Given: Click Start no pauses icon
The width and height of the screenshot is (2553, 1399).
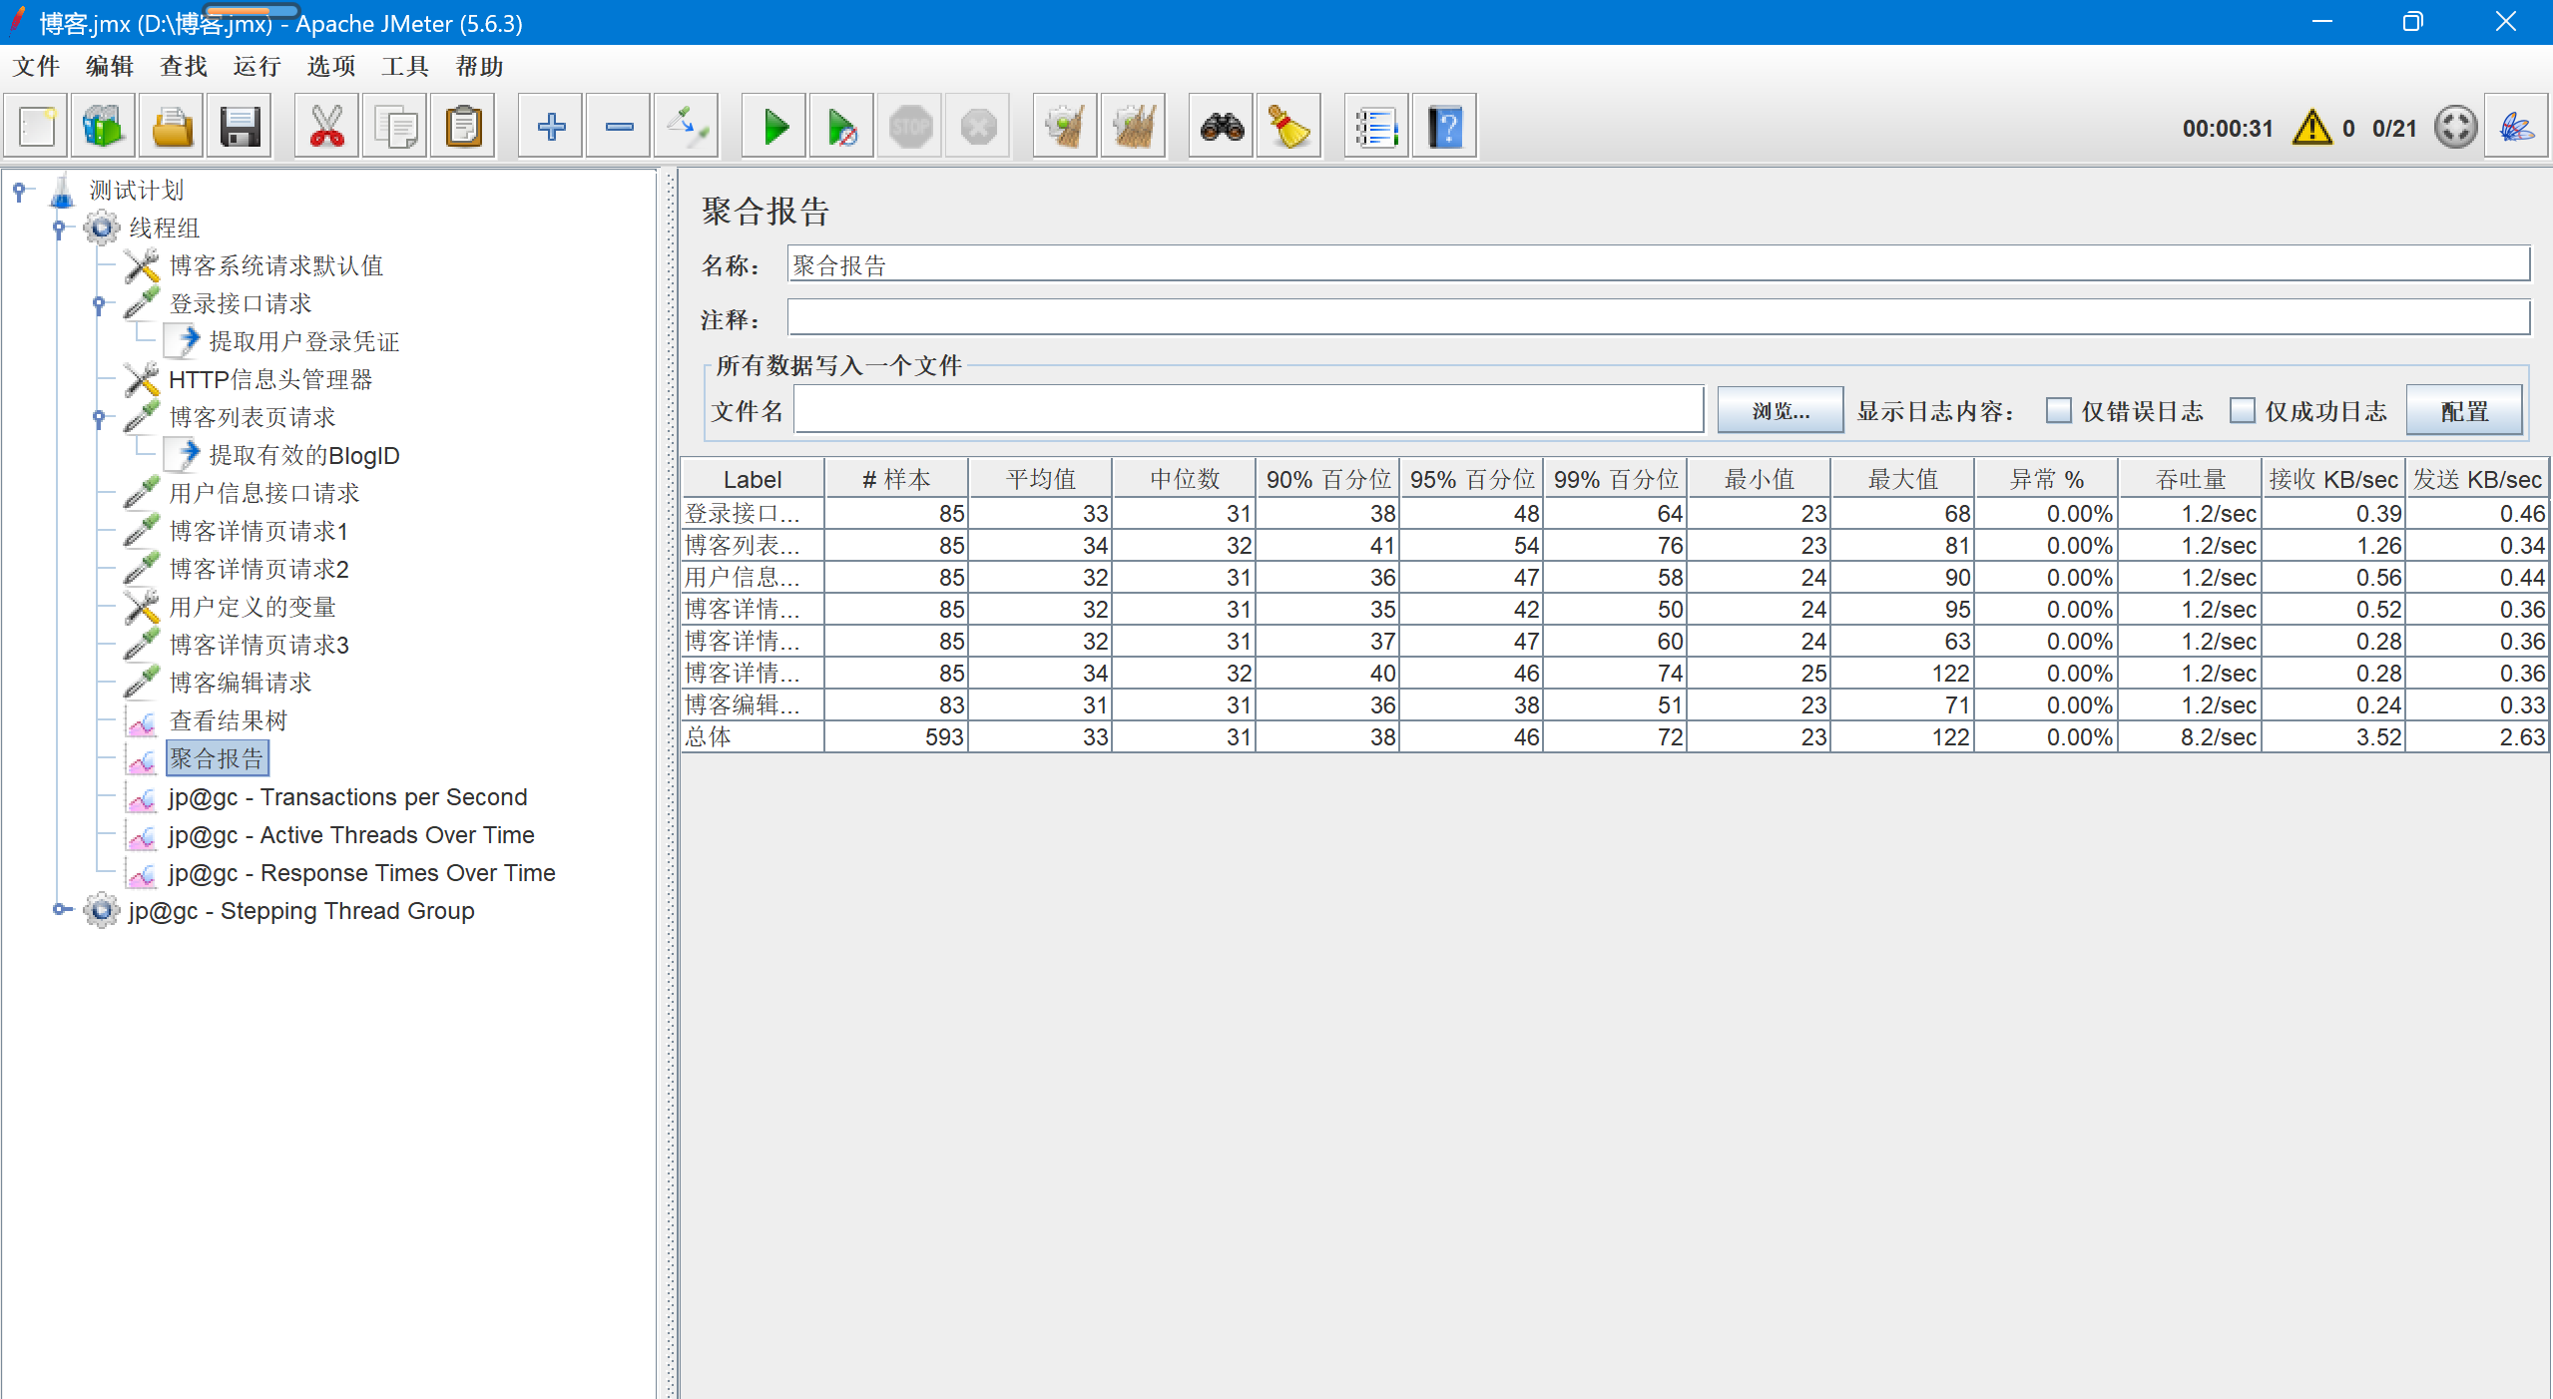Looking at the screenshot, I should coord(841,127).
